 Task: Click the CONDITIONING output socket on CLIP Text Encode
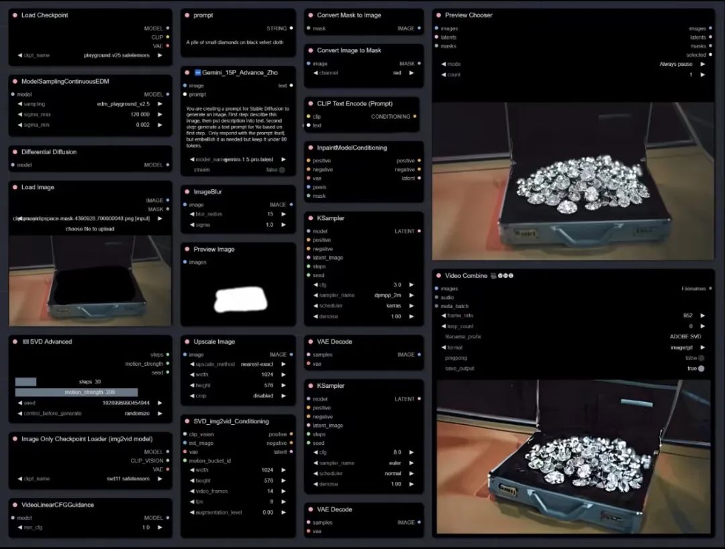coord(415,117)
